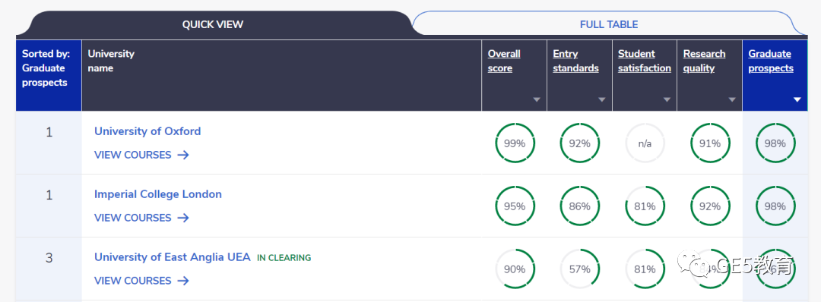Sort by Overall score using its arrow
This screenshot has height=302, width=821.
(x=537, y=100)
